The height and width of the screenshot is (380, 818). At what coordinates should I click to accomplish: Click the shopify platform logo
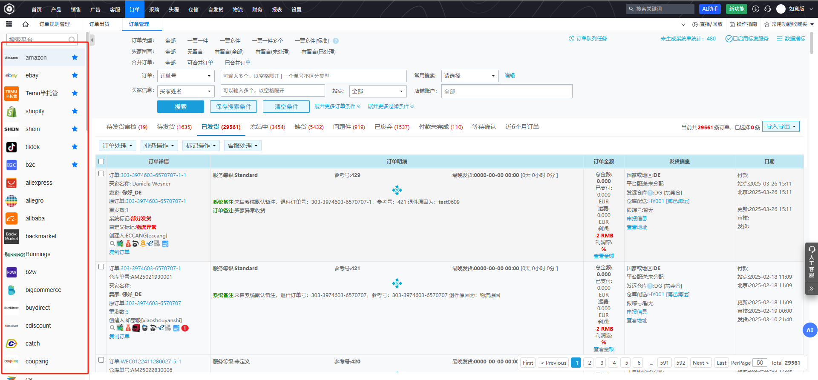[12, 111]
